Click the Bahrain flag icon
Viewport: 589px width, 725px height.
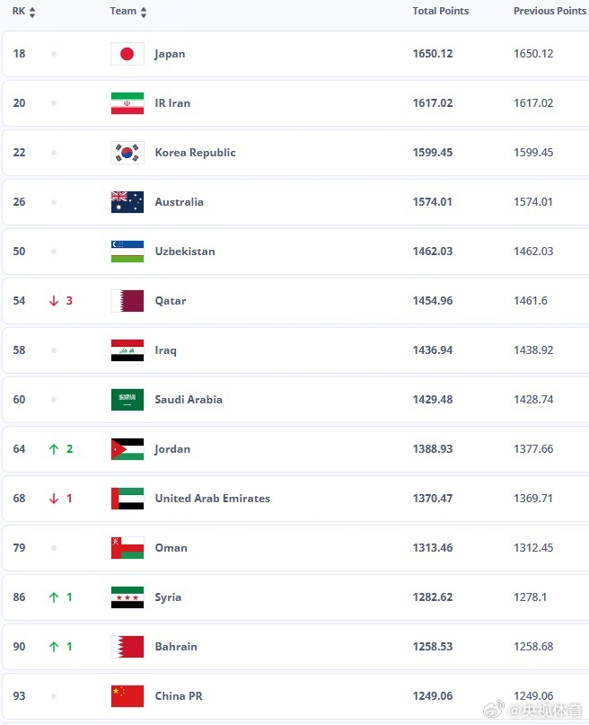[x=127, y=647]
